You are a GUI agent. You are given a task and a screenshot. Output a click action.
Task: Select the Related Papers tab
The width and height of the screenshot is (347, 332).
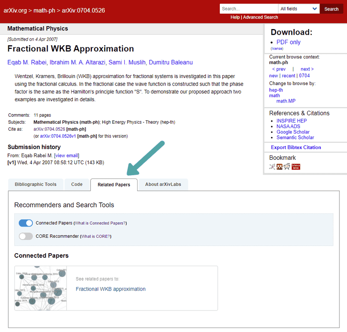click(x=114, y=185)
